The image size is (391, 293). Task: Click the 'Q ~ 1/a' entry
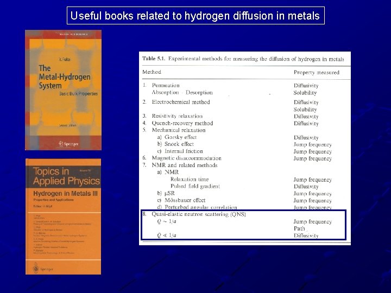(x=167, y=221)
